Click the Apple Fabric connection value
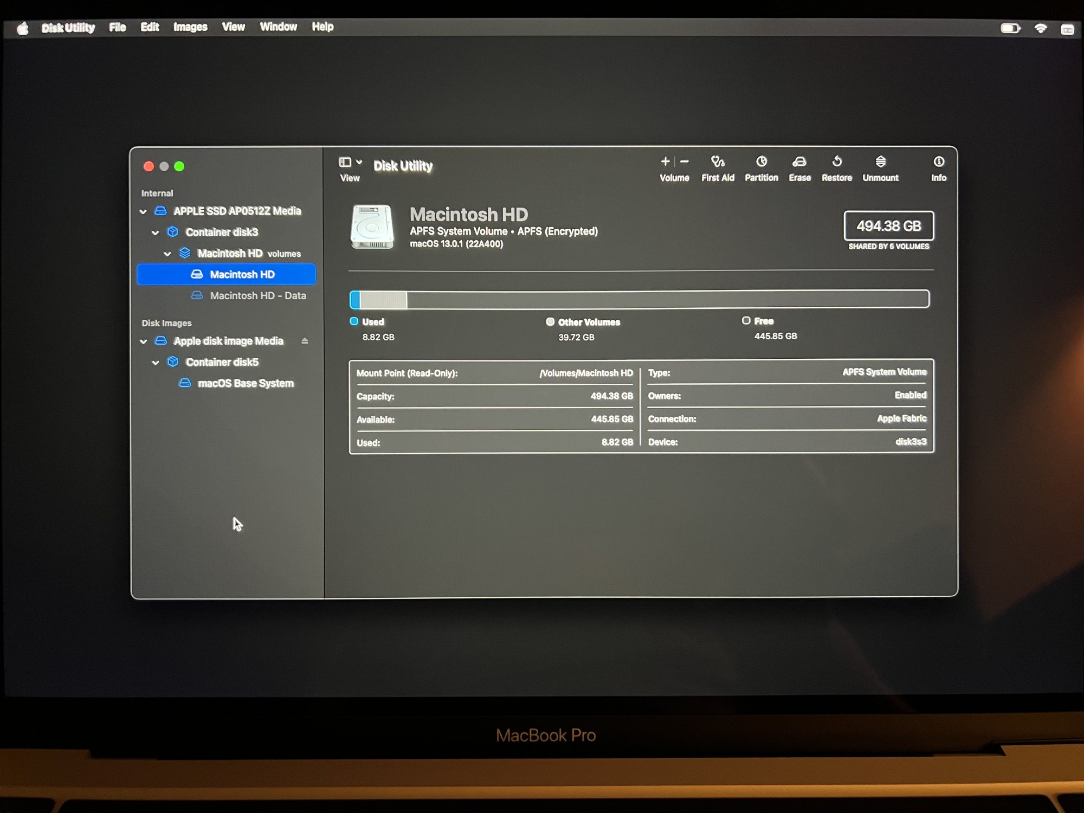 coord(902,418)
